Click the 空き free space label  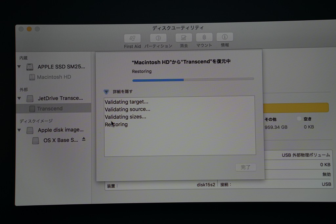(307, 119)
